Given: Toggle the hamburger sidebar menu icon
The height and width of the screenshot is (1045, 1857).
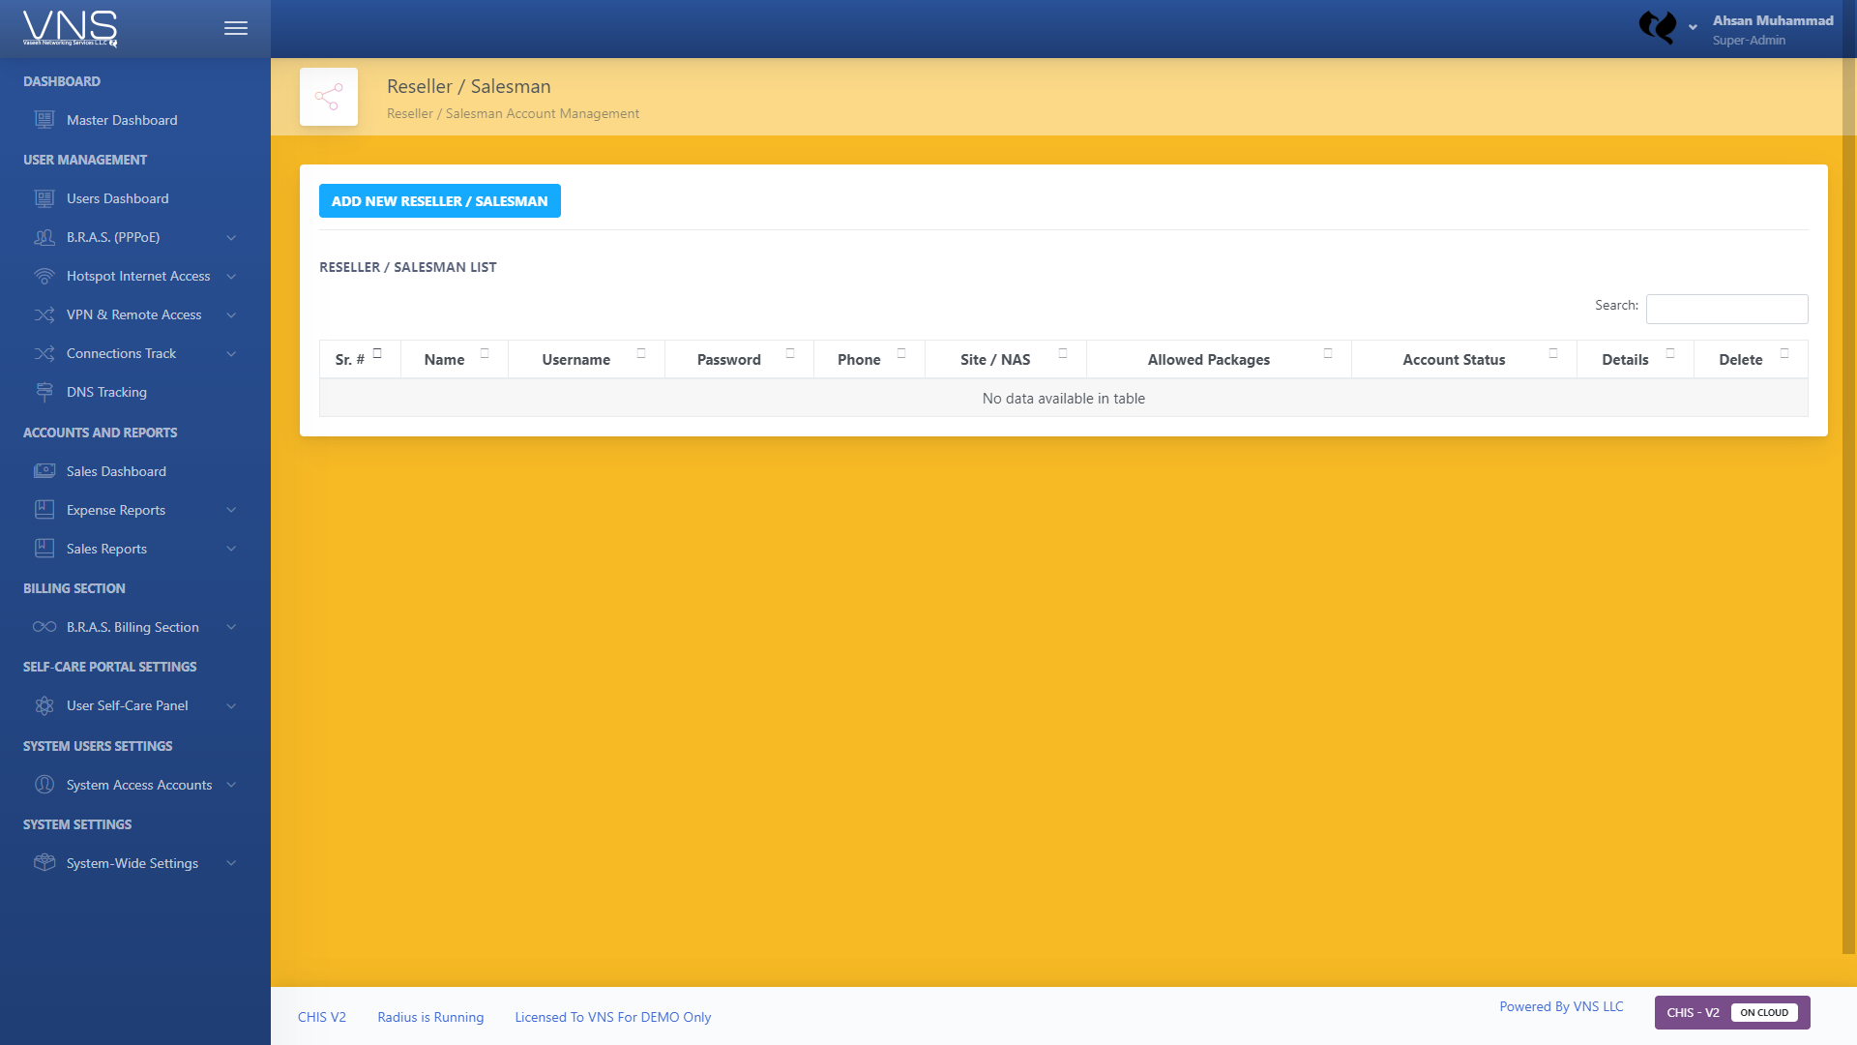Looking at the screenshot, I should coord(236,29).
